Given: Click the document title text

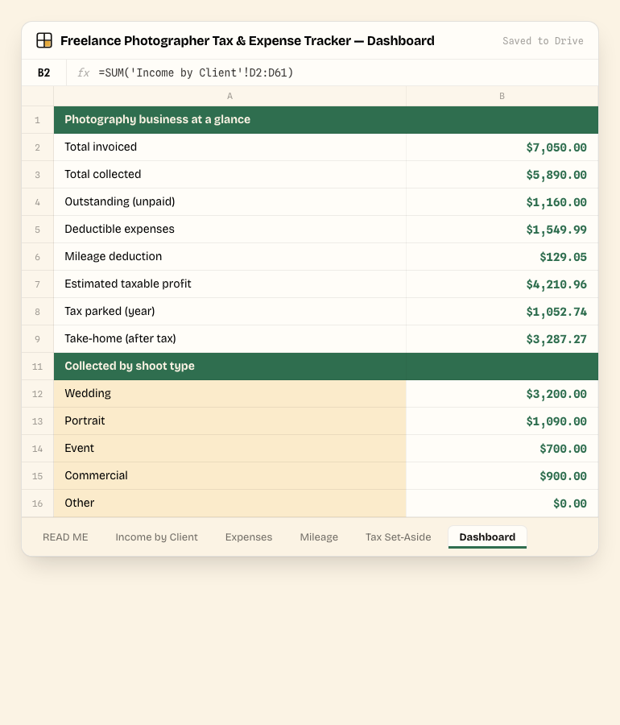Looking at the screenshot, I should tap(247, 41).
